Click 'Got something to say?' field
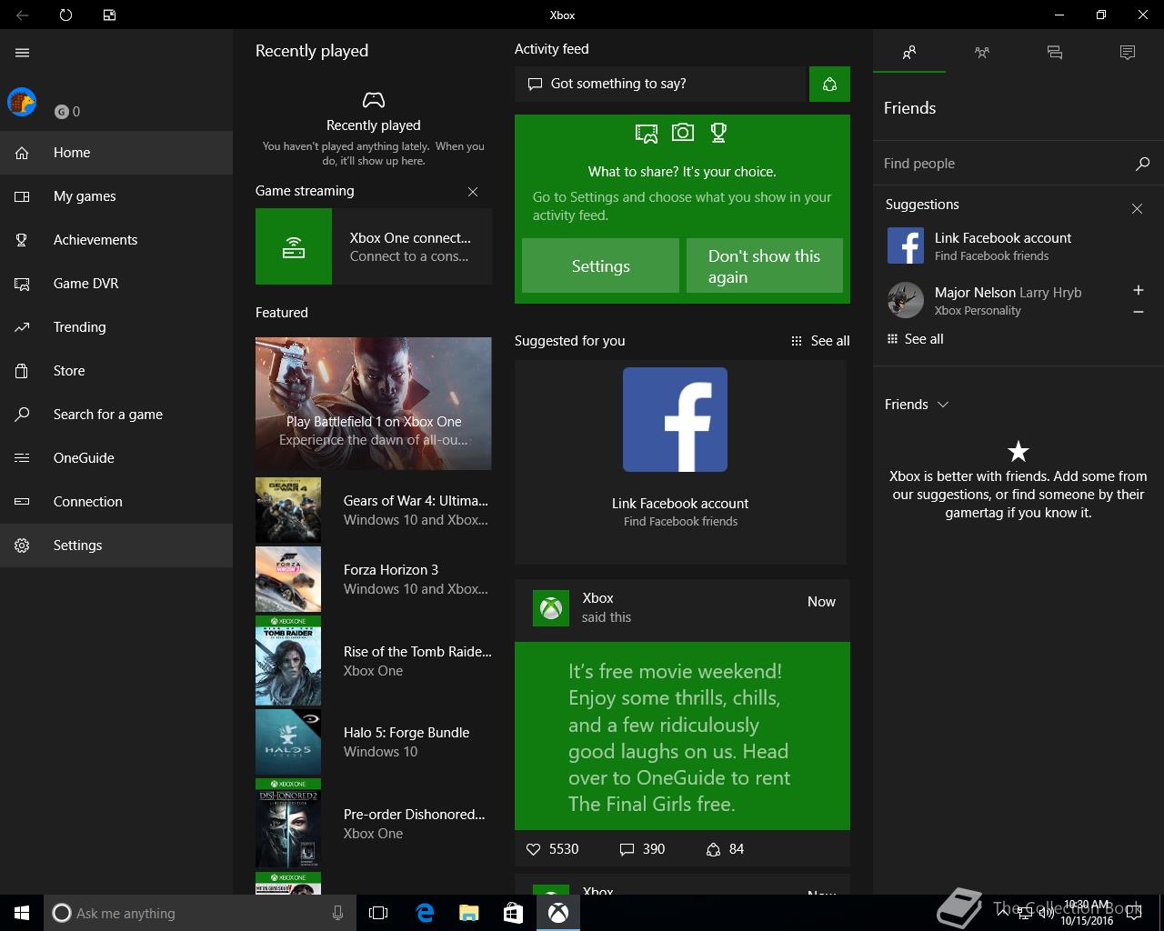The width and height of the screenshot is (1164, 931). pyautogui.click(x=661, y=84)
